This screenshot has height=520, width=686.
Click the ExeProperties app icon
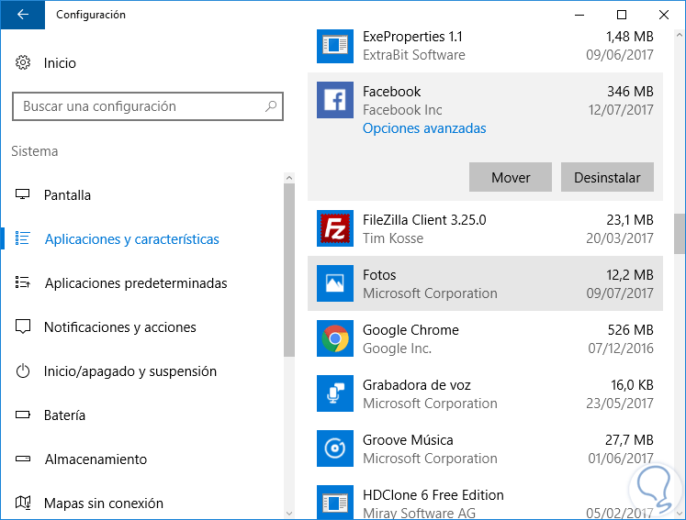point(334,45)
